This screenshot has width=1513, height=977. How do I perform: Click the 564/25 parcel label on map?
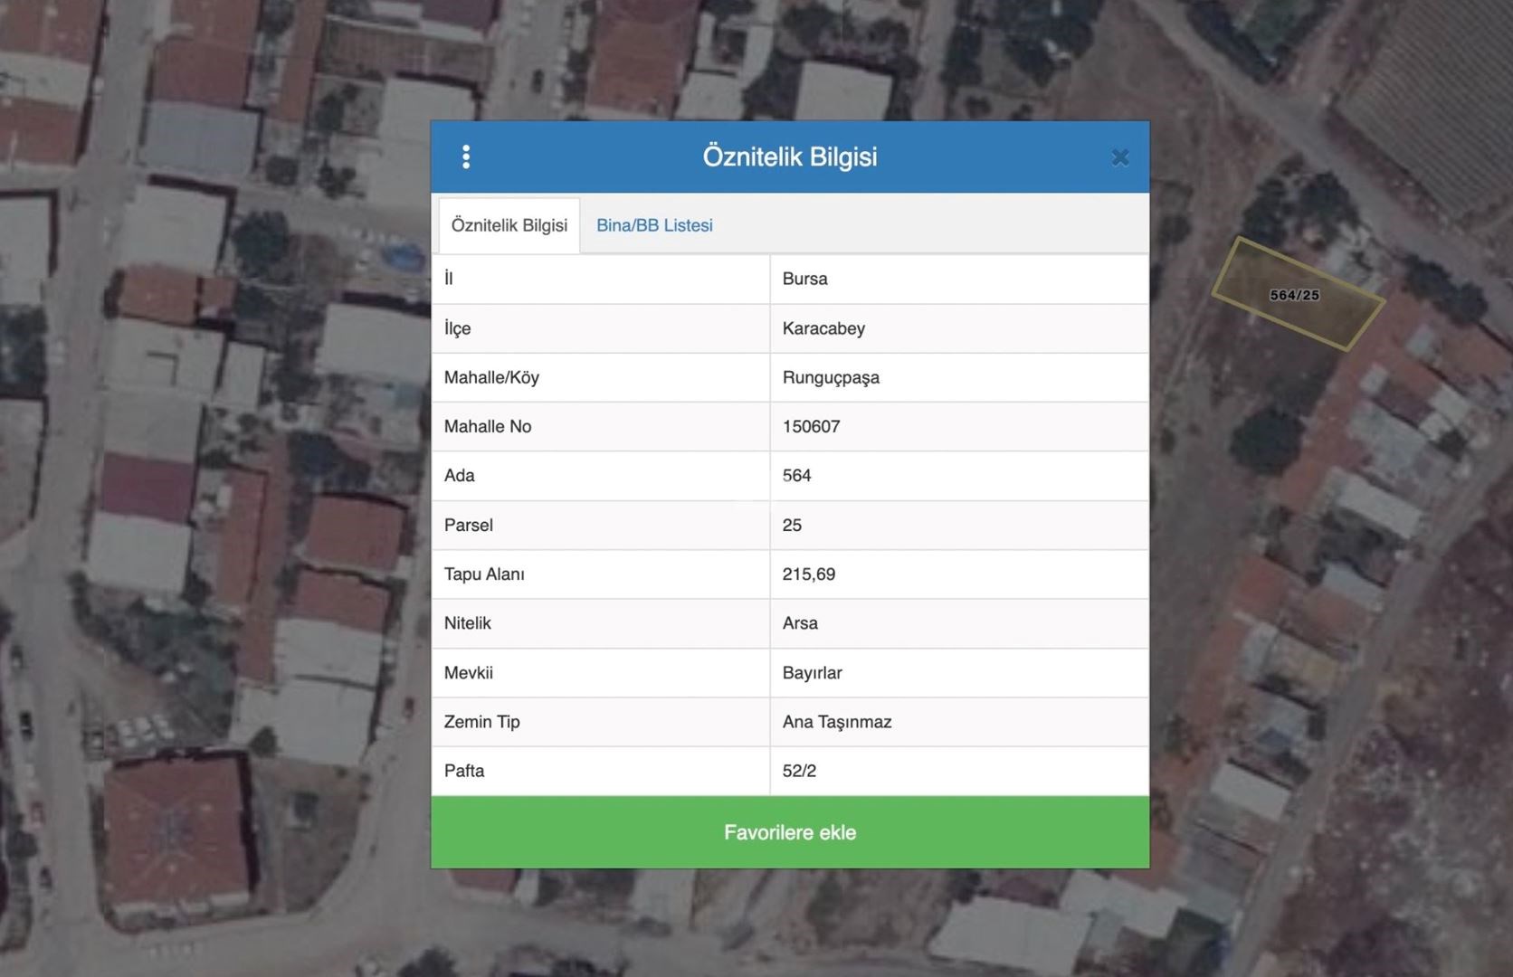1294,295
